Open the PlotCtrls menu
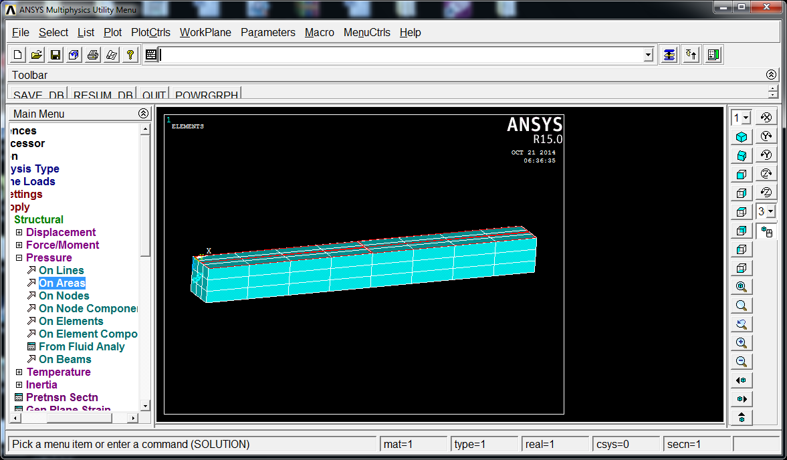 pos(150,33)
